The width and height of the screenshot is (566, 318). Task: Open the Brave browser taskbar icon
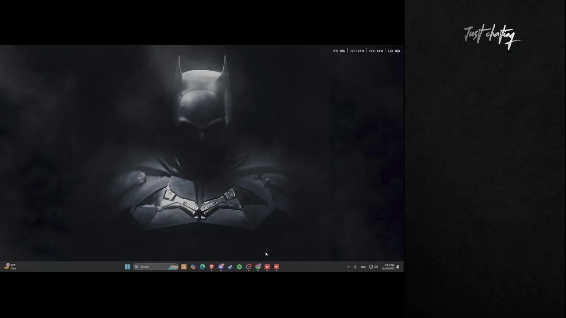pyautogui.click(x=212, y=267)
